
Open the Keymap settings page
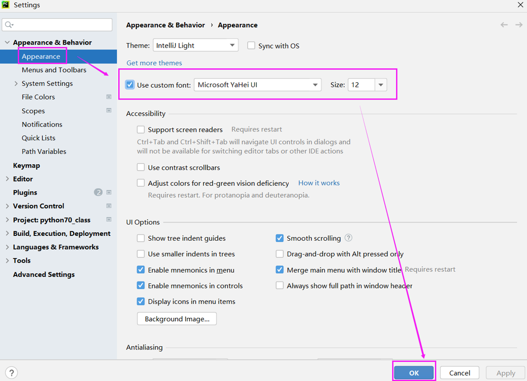(27, 165)
